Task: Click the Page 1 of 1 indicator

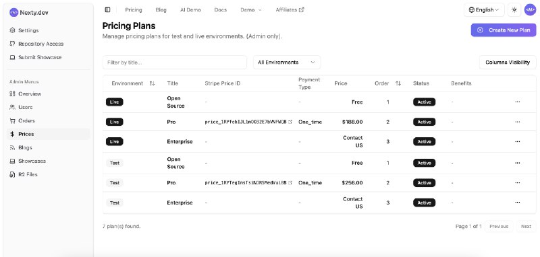Action: (x=468, y=227)
